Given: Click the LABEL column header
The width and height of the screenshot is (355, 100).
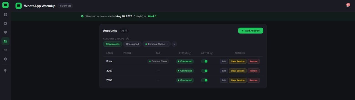Looking at the screenshot, I should pyautogui.click(x=110, y=53).
